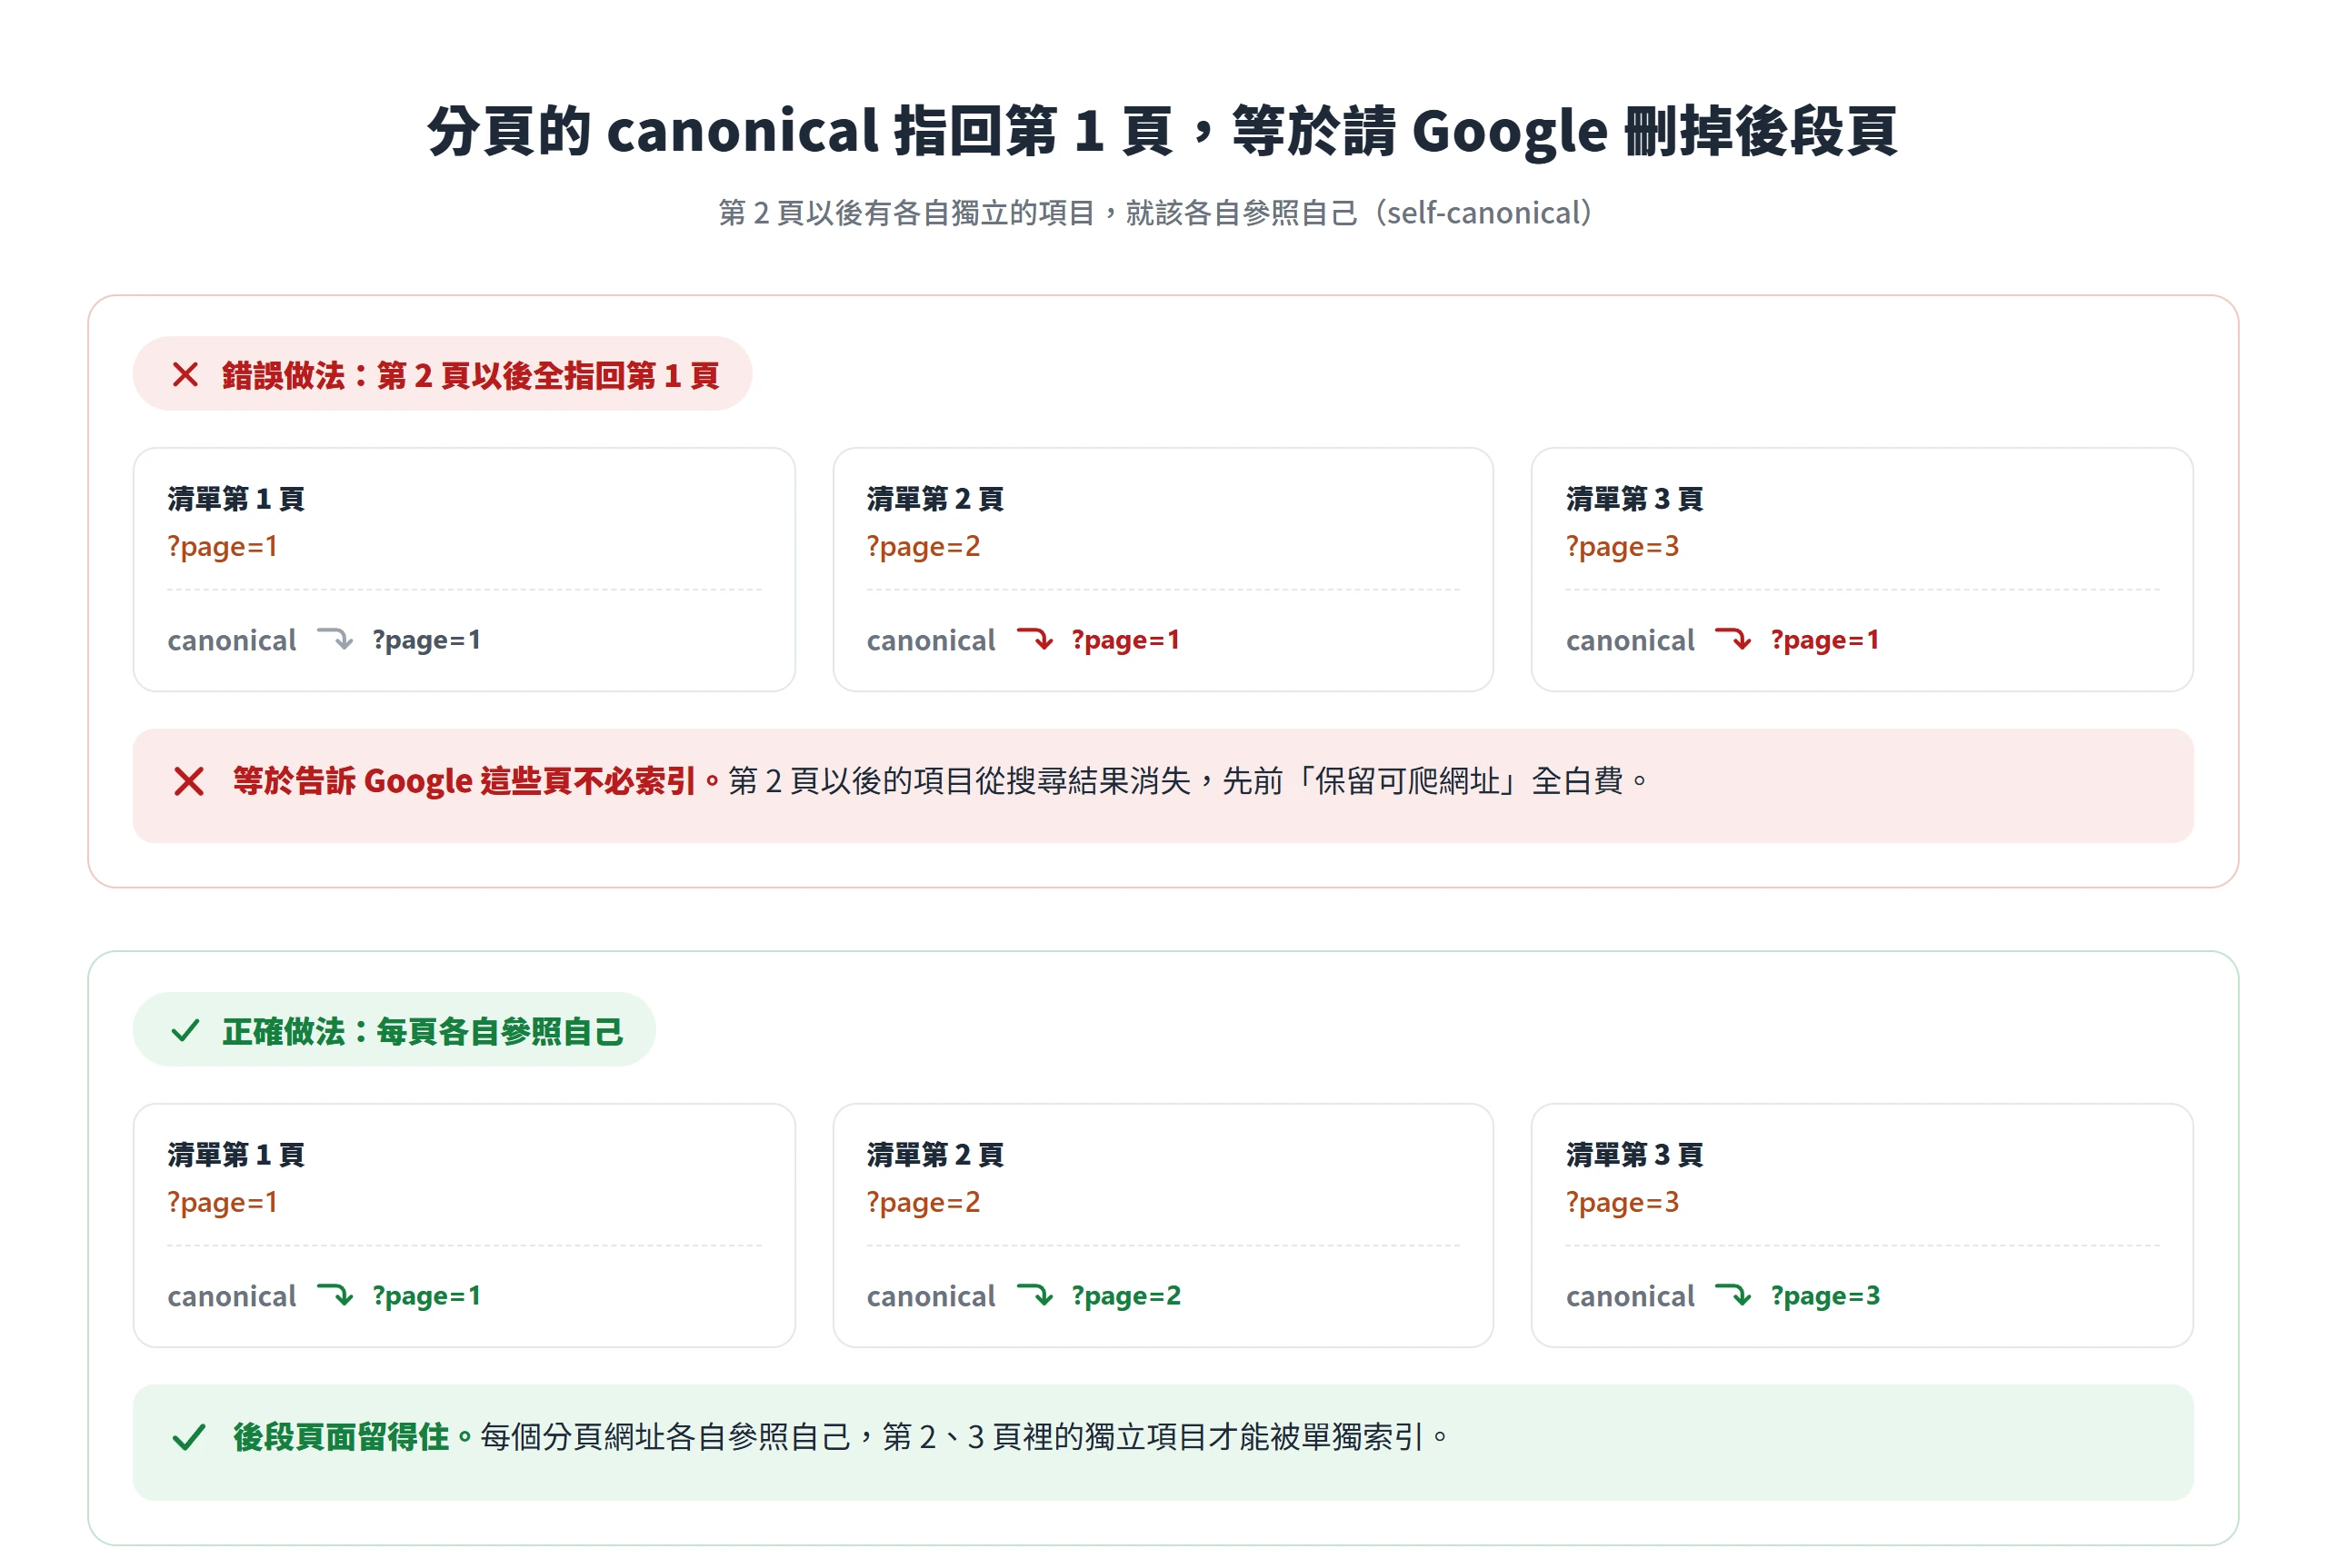Click the word canonical in the correct-example 清單第 3 頁 card

(1630, 1296)
